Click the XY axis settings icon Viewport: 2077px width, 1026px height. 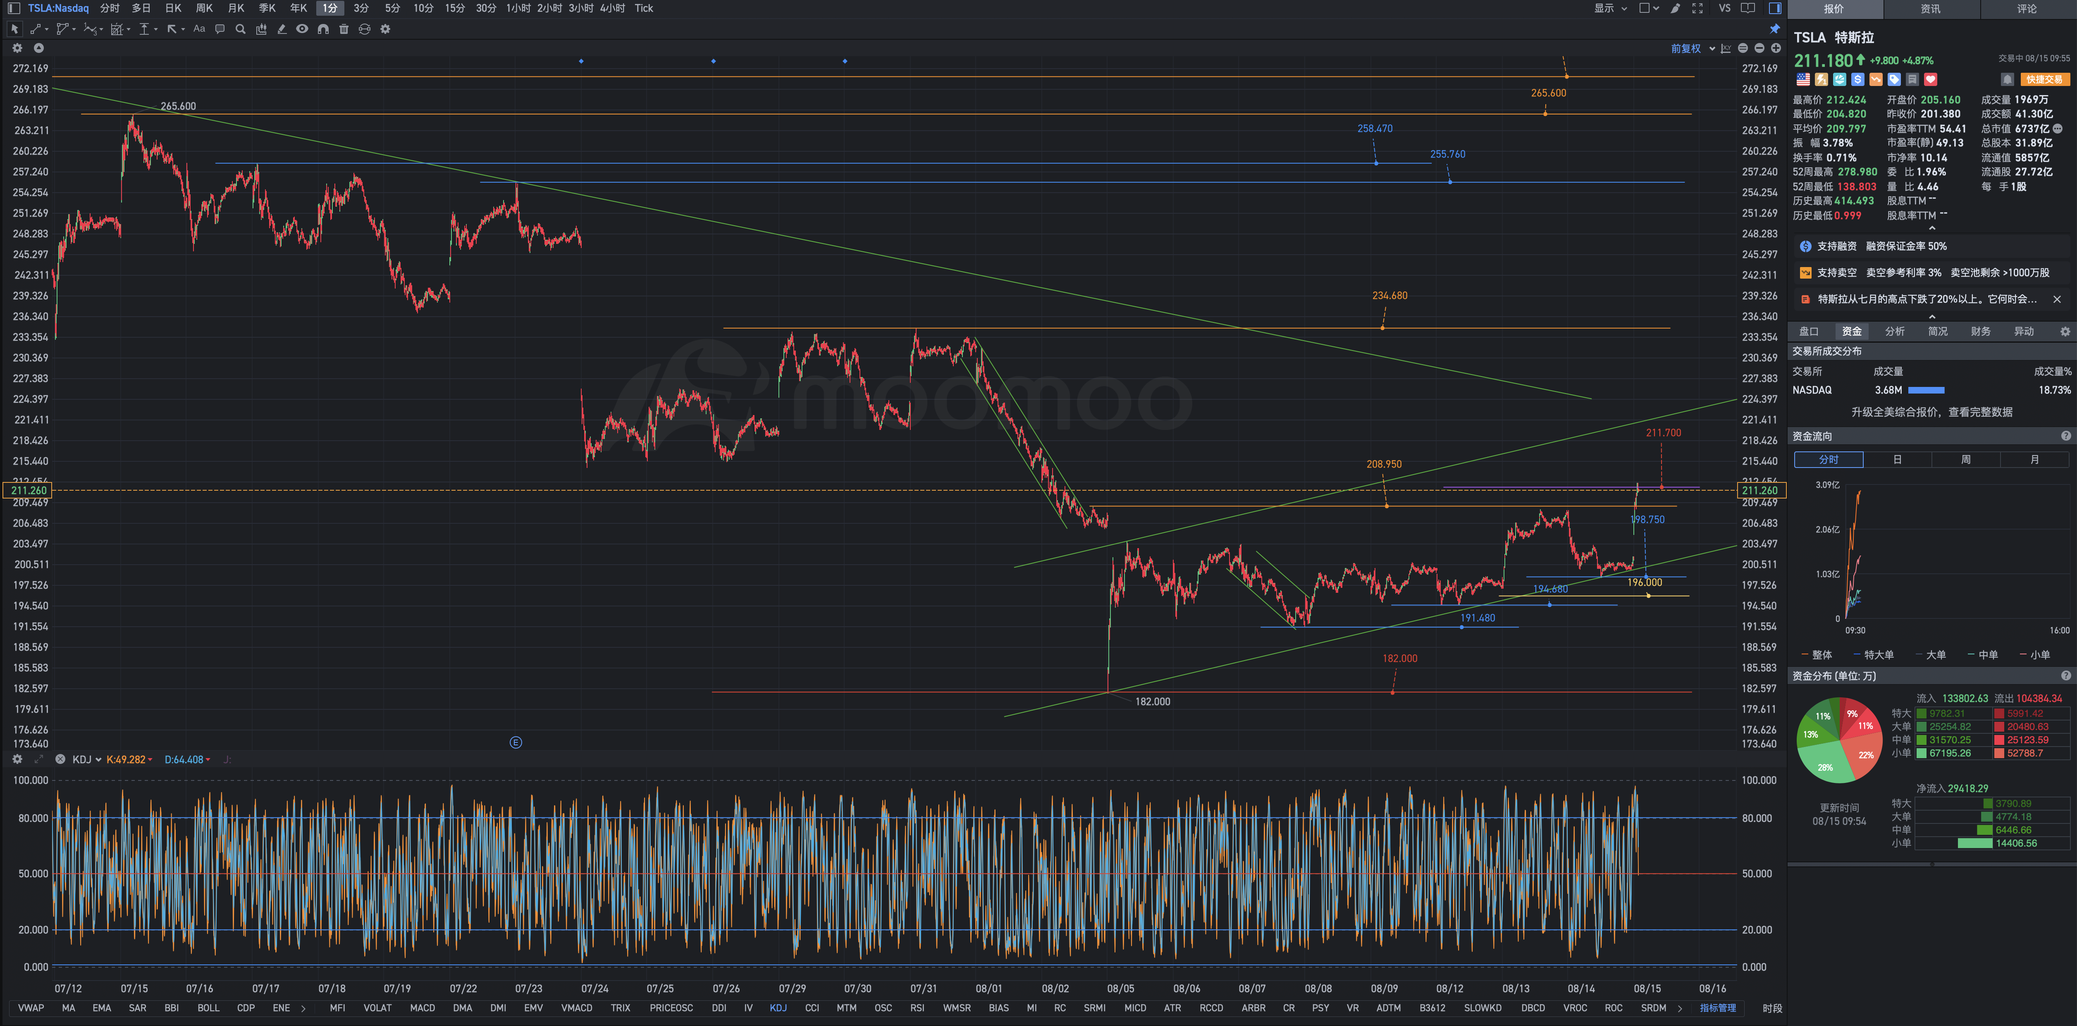1726,48
